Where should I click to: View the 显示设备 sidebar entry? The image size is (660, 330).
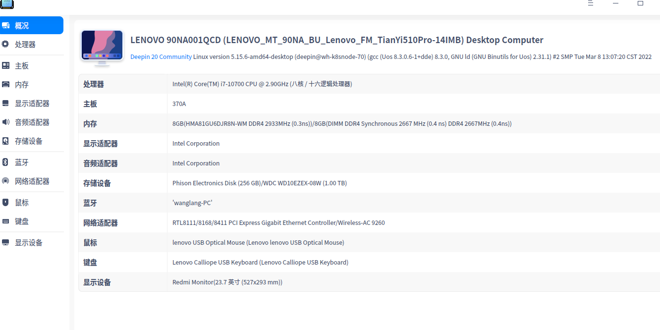pyautogui.click(x=32, y=242)
